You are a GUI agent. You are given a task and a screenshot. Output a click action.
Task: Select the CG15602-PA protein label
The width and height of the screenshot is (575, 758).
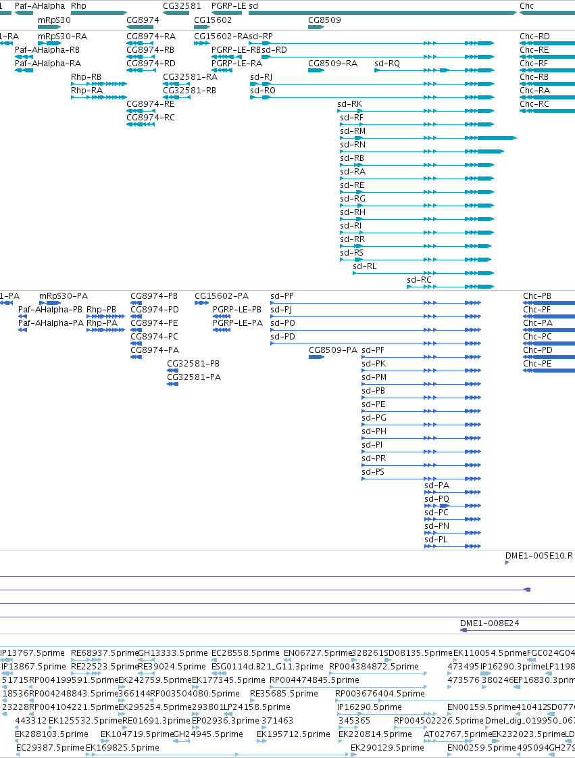pos(222,296)
